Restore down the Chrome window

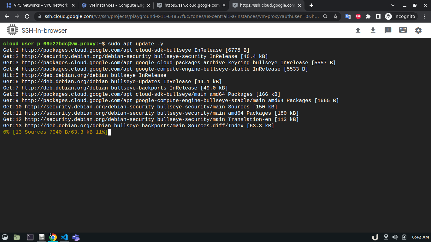415,5
